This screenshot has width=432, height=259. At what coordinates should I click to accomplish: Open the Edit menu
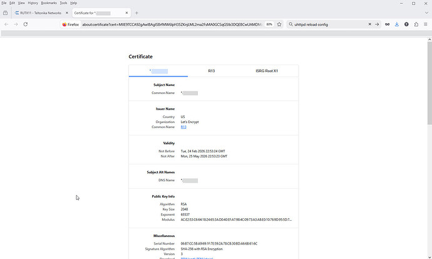tap(12, 3)
